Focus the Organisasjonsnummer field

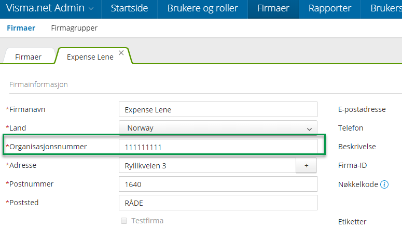click(218, 147)
